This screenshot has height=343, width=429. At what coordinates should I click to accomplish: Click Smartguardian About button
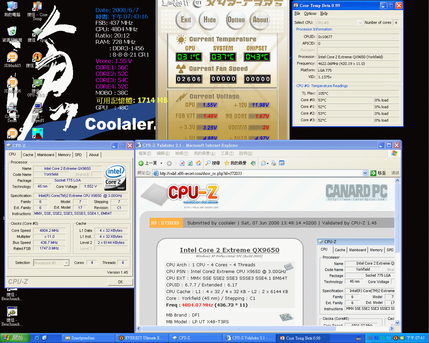click(260, 20)
